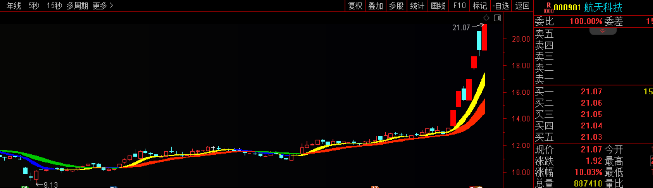
Task: Toggle the side panel layout icon
Action: click(497, 18)
